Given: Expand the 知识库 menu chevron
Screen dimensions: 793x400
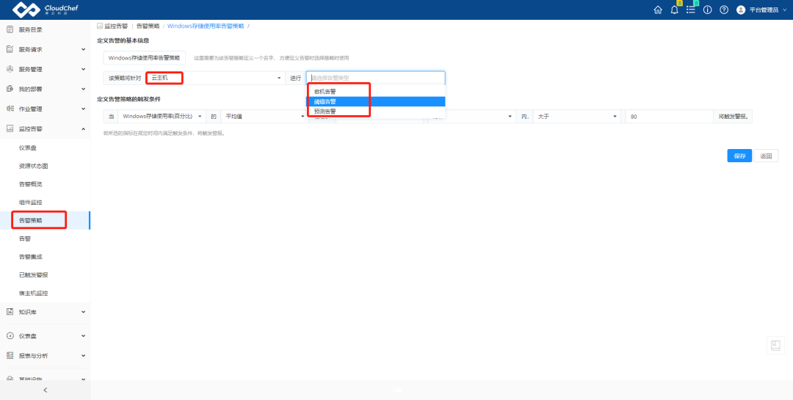Looking at the screenshot, I should [84, 312].
